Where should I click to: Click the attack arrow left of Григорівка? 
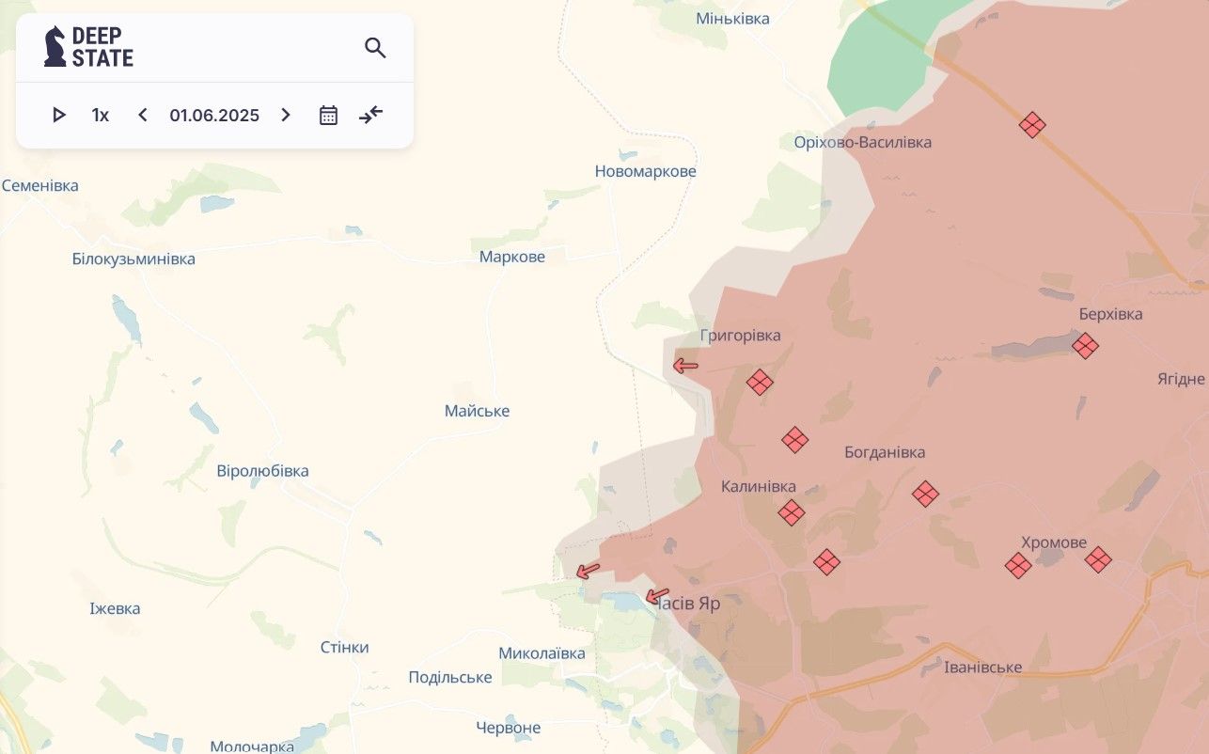685,366
